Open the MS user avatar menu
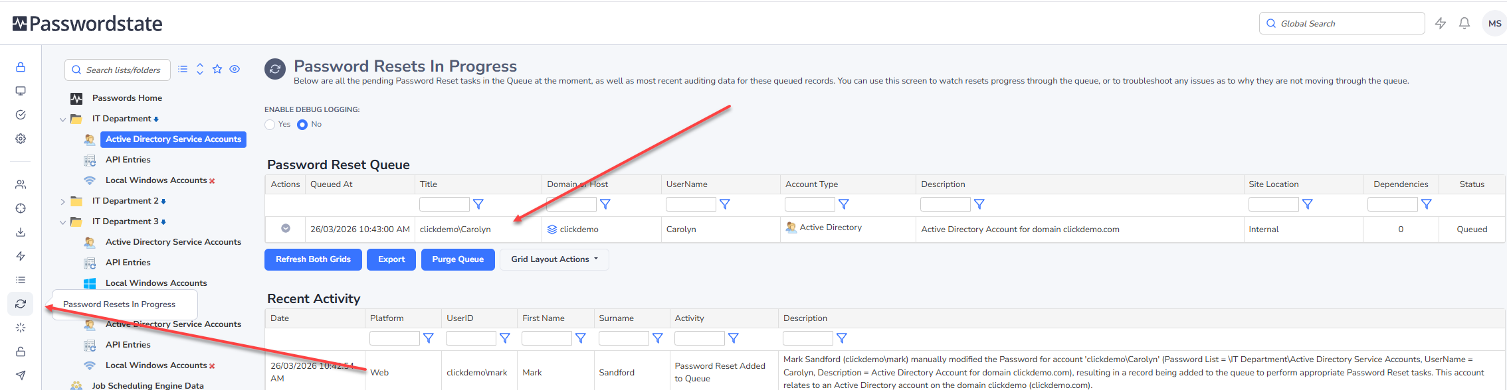The image size is (1507, 390). pos(1494,23)
